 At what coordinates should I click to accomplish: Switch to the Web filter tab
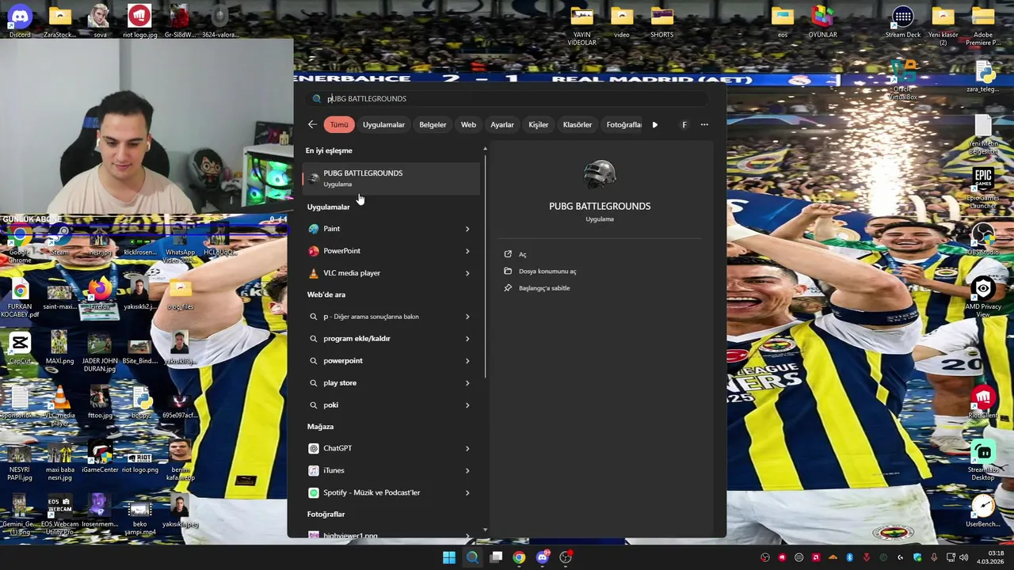[468, 124]
